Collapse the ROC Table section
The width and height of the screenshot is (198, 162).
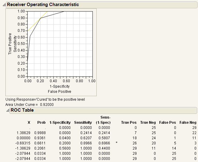pos(8,110)
